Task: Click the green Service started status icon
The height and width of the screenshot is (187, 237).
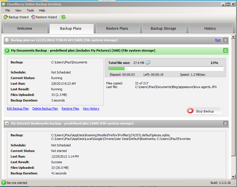Action: (x=3, y=183)
